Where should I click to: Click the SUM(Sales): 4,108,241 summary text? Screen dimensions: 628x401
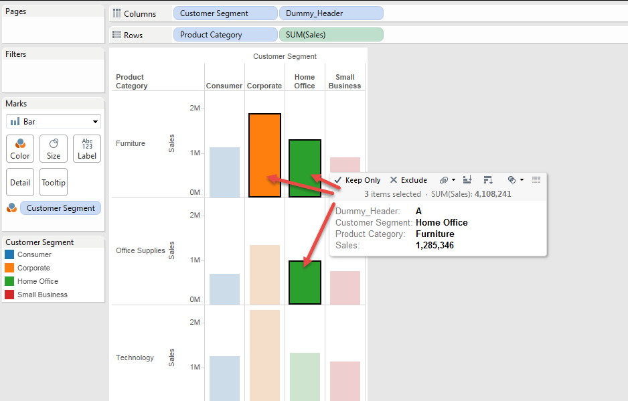[471, 194]
